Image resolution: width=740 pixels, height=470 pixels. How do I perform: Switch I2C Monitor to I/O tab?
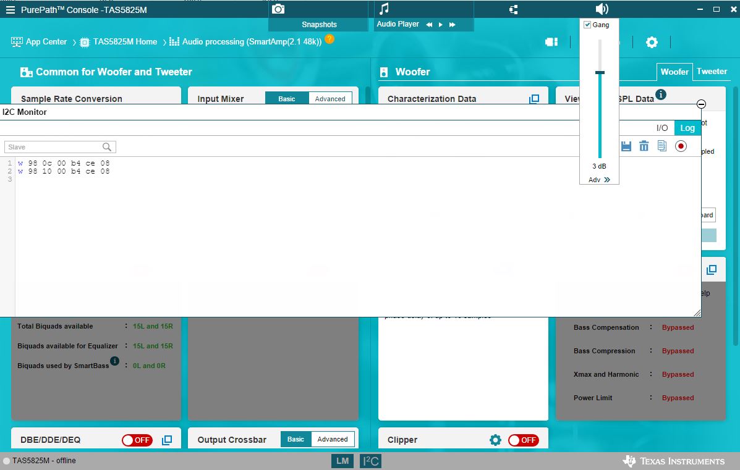[662, 128]
